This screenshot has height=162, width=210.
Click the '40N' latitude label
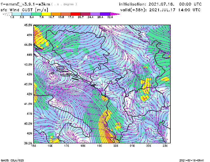tap(29, 133)
